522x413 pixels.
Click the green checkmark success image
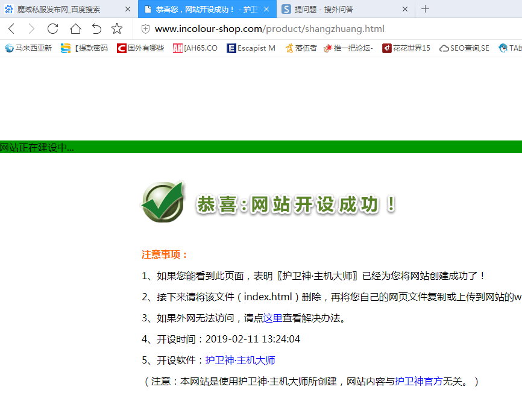[x=163, y=202]
